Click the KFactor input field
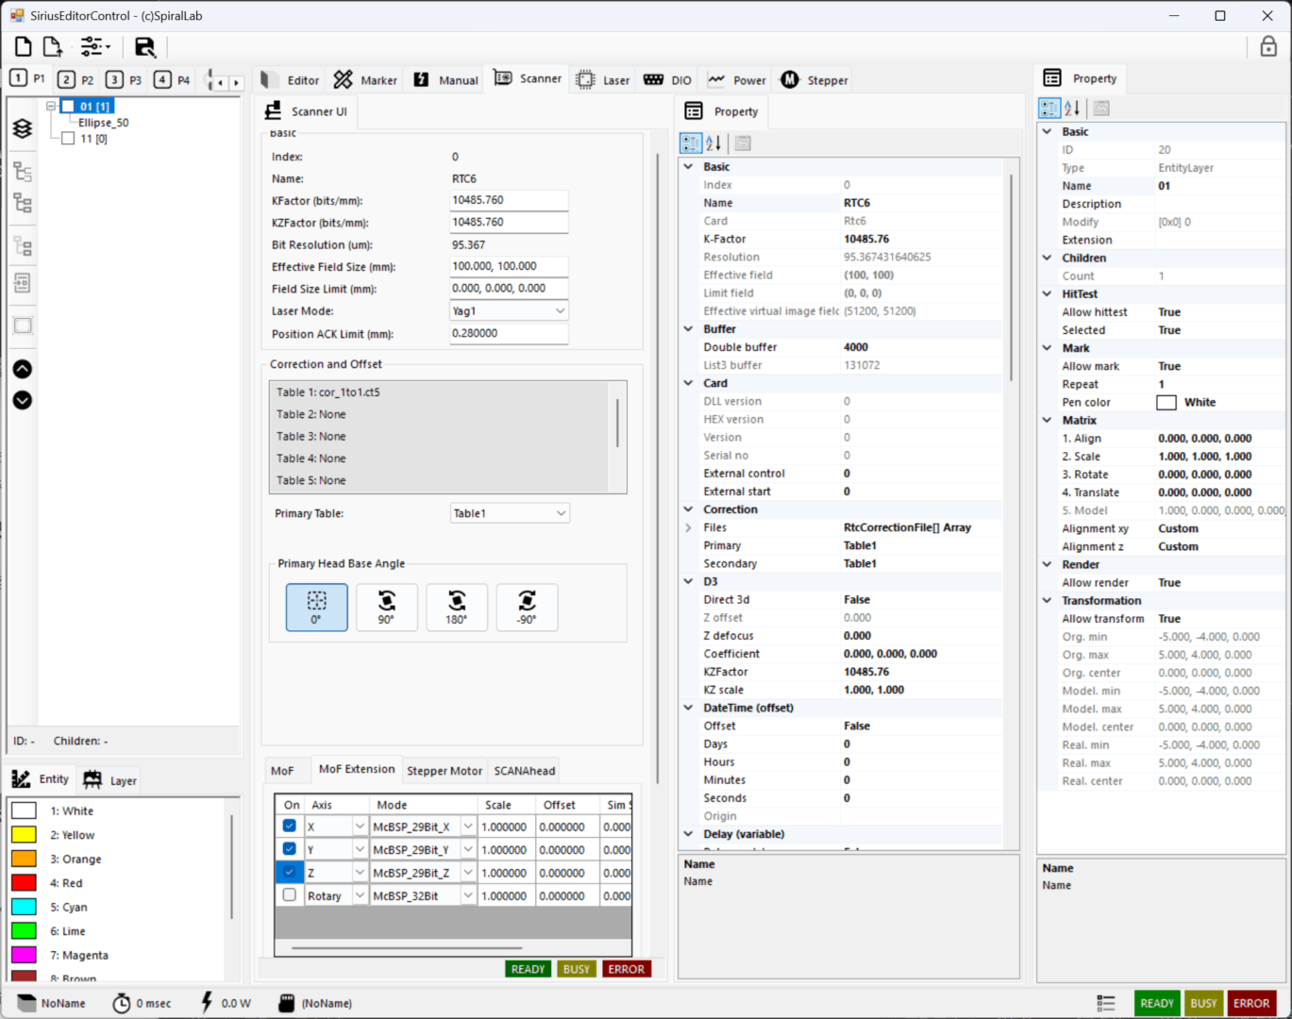Viewport: 1292px width, 1019px height. (509, 201)
